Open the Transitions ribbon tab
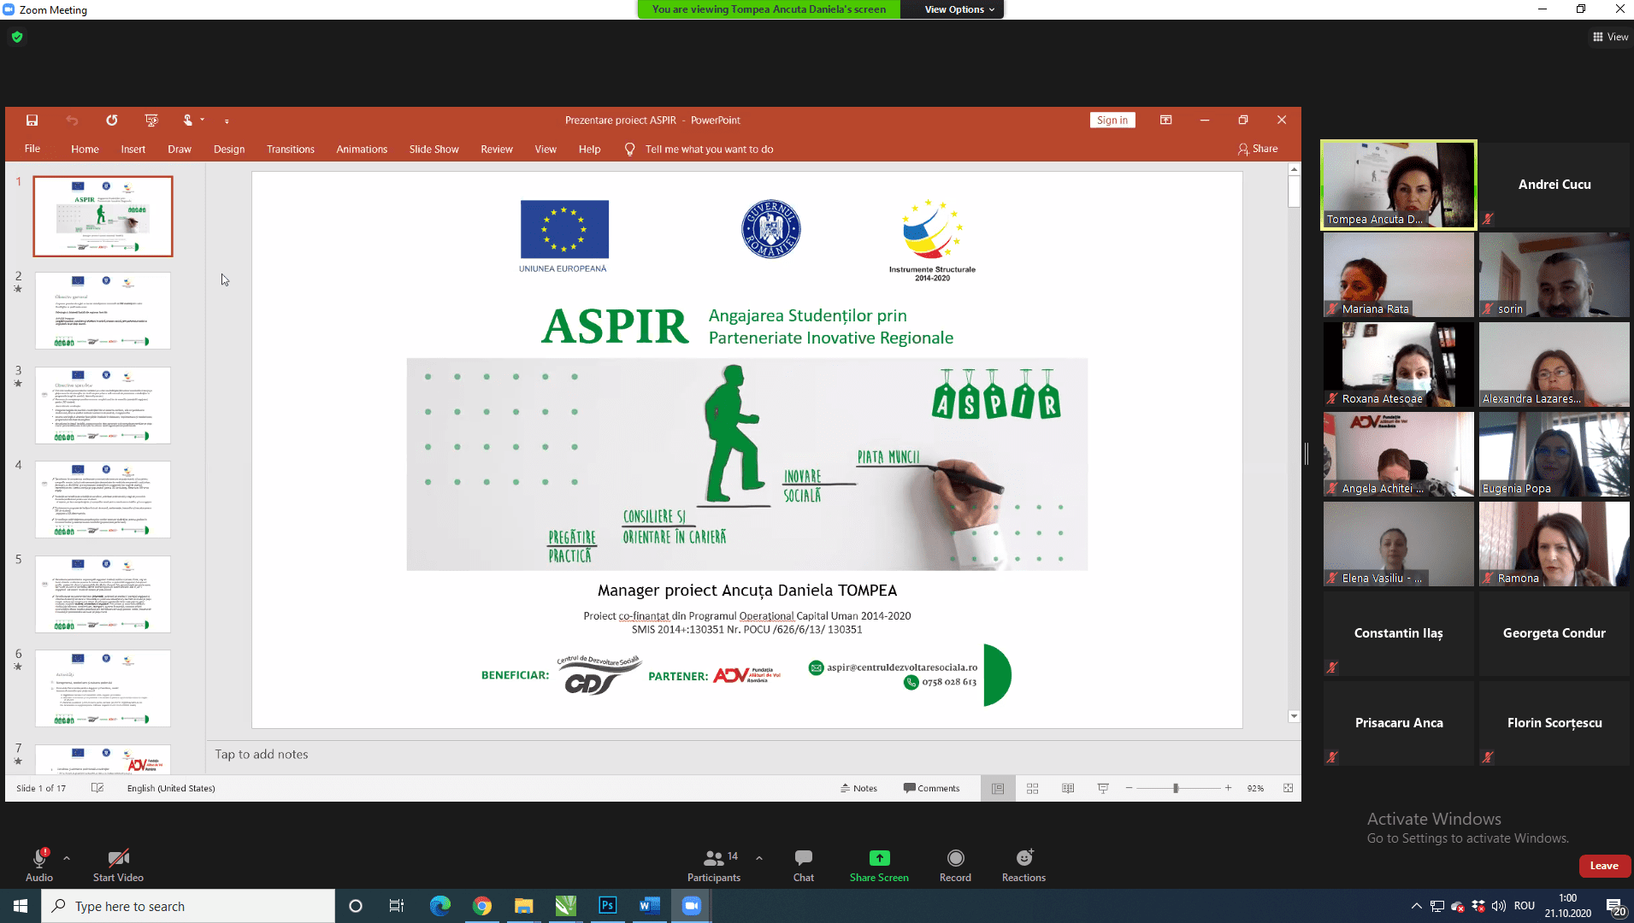 (x=290, y=149)
